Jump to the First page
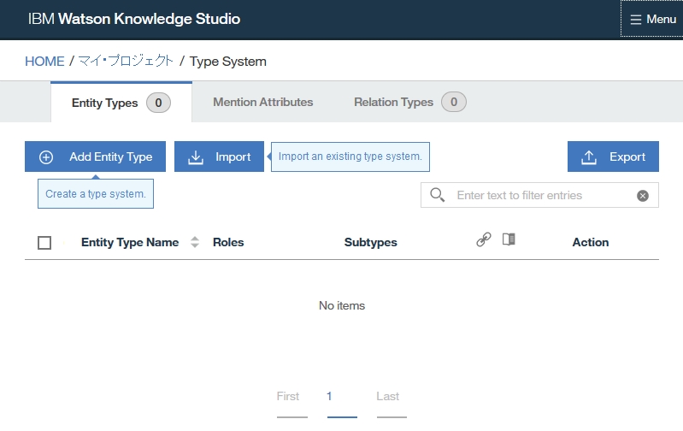Image resolution: width=683 pixels, height=431 pixels. click(x=288, y=396)
